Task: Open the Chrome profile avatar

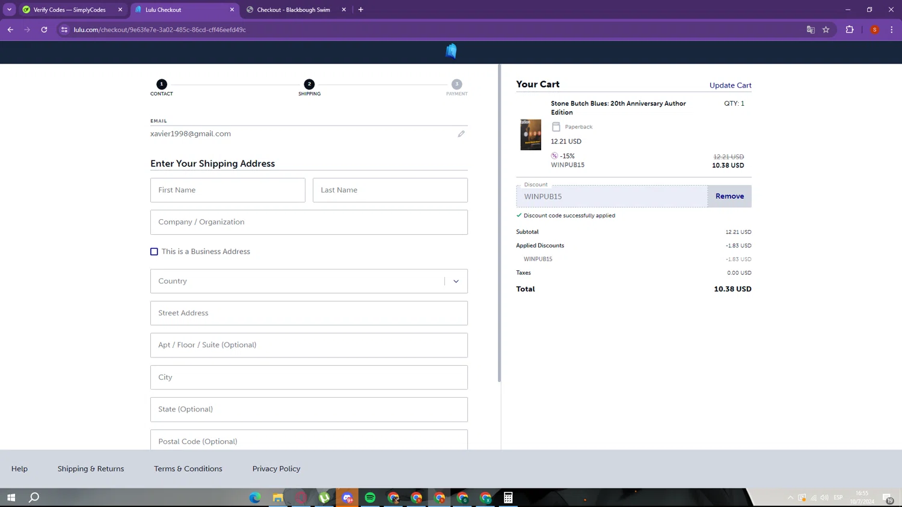Action: pos(875,29)
